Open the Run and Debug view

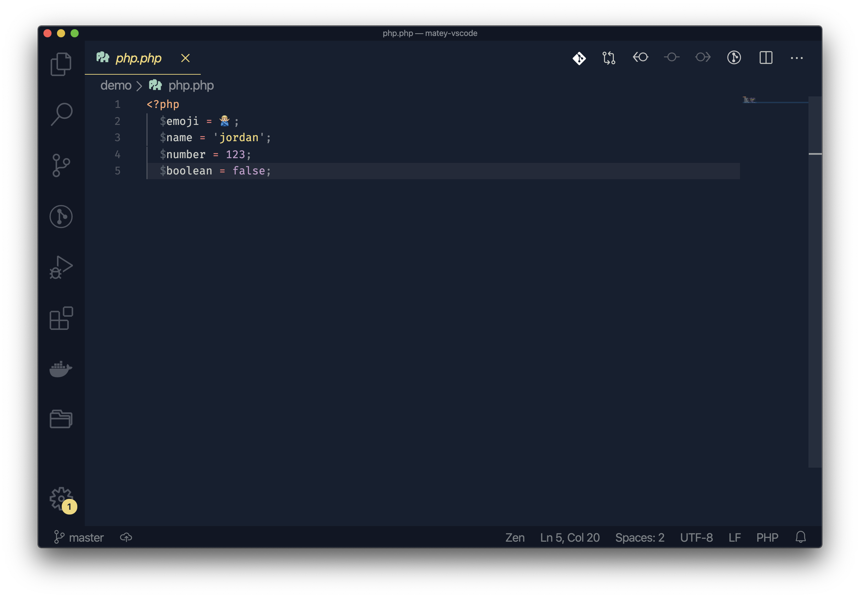(x=61, y=267)
